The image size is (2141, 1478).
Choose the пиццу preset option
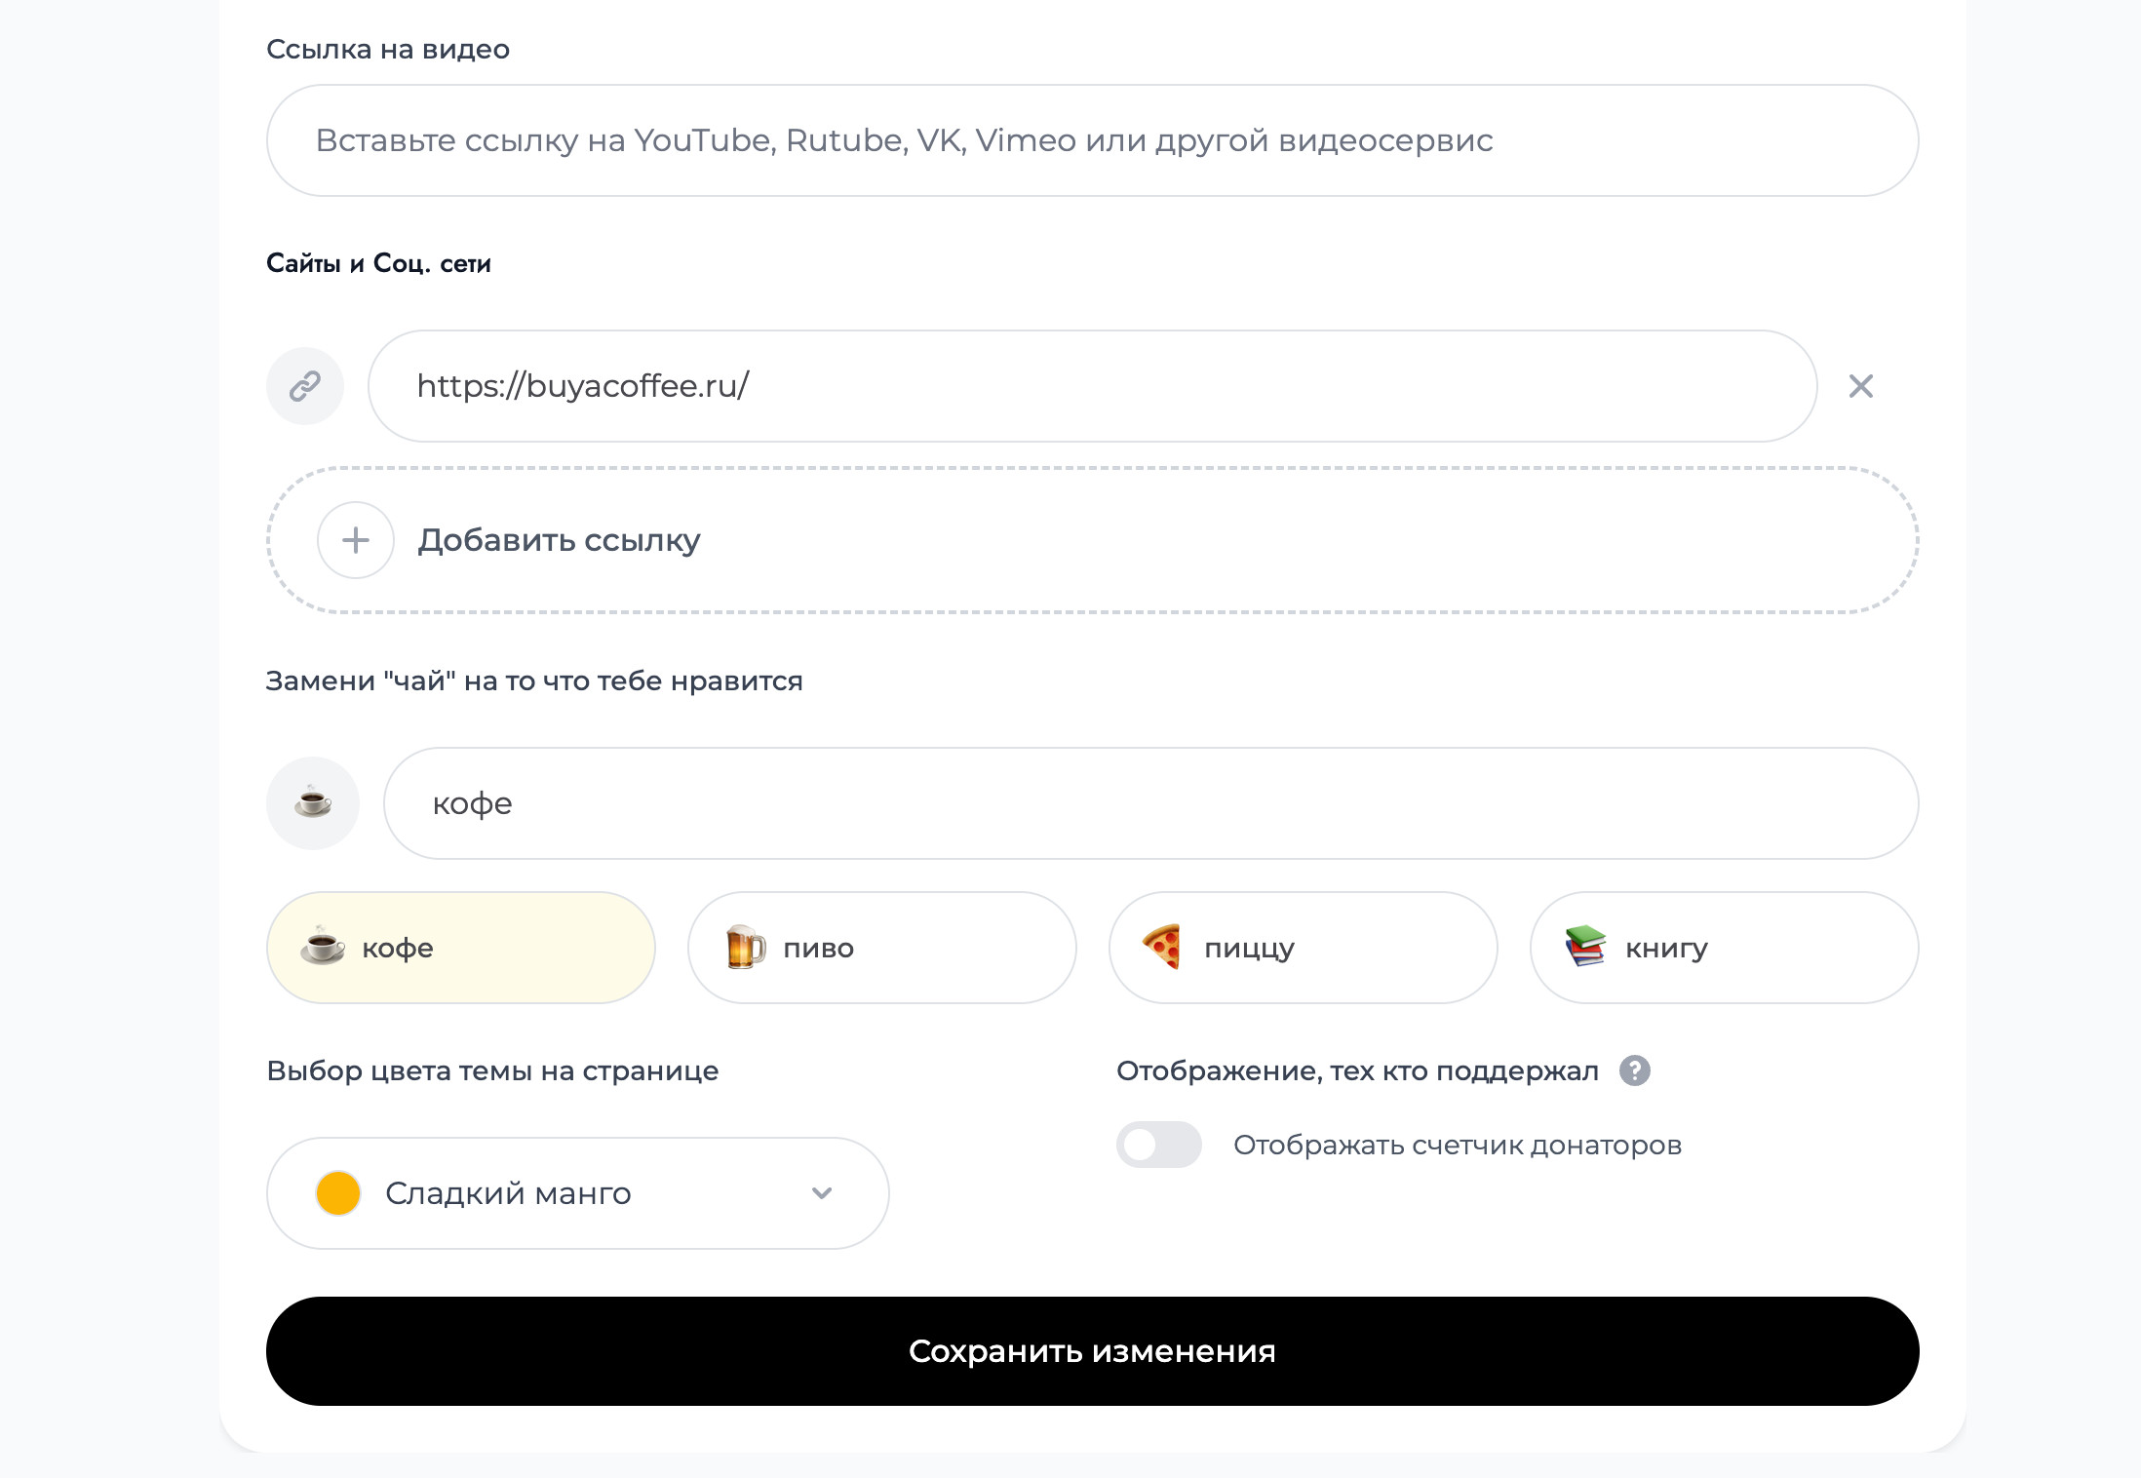pos(1303,948)
